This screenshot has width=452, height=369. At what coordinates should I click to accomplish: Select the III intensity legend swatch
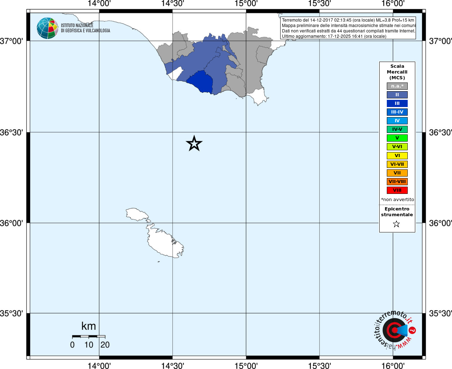(397, 103)
